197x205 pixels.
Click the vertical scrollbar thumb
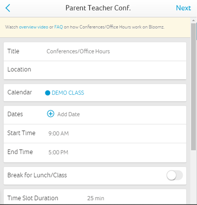(x=194, y=86)
